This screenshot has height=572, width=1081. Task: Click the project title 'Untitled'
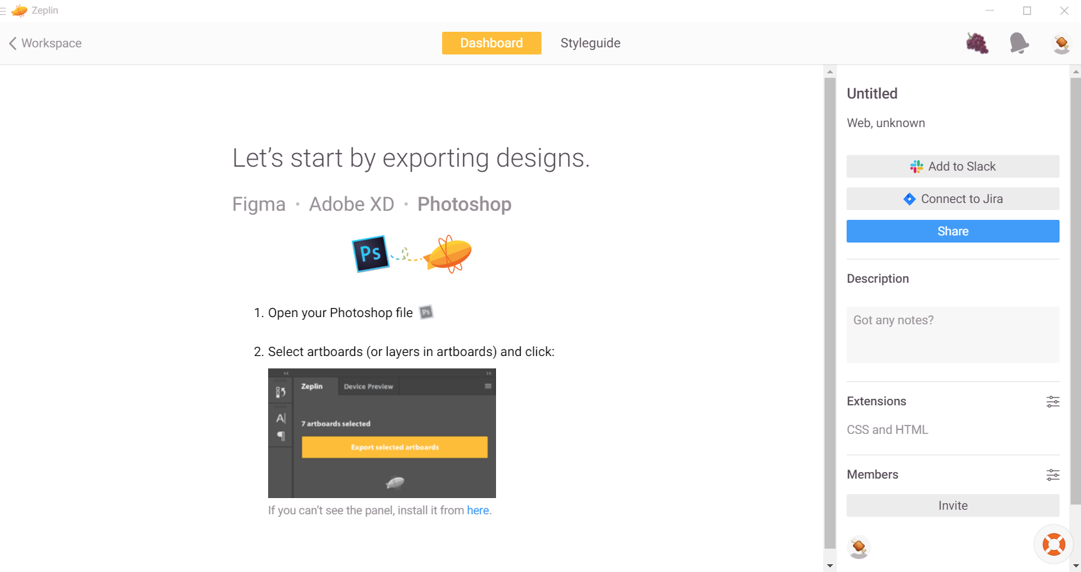pos(872,93)
